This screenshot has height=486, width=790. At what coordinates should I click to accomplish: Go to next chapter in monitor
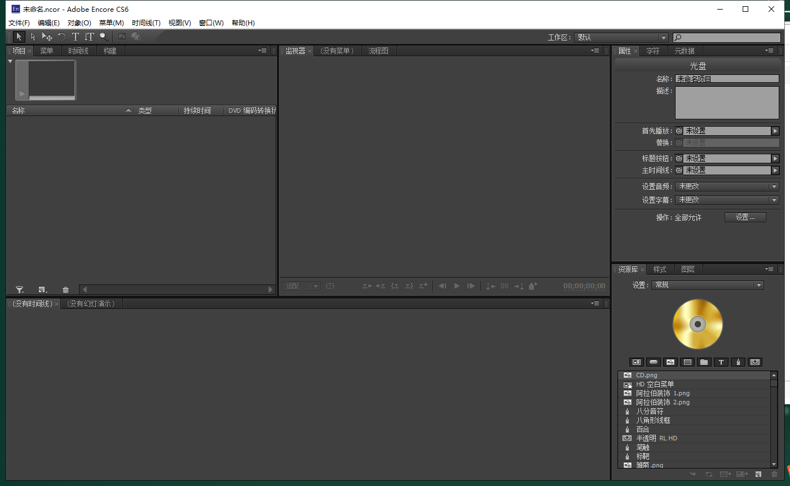point(519,286)
